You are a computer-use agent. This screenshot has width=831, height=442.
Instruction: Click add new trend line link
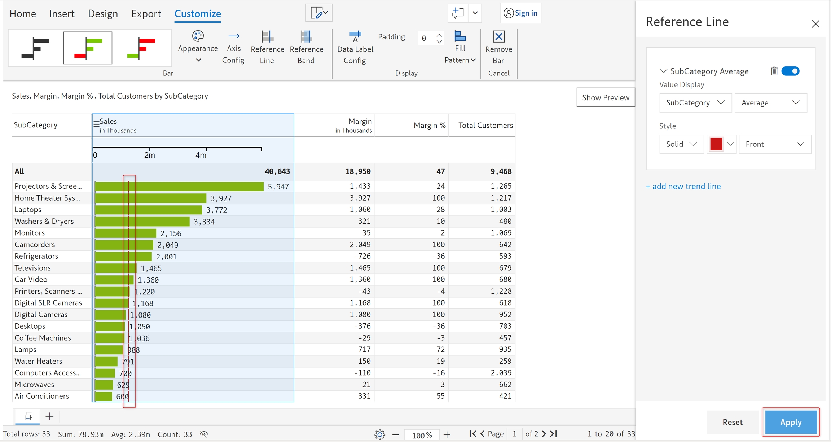coord(683,186)
